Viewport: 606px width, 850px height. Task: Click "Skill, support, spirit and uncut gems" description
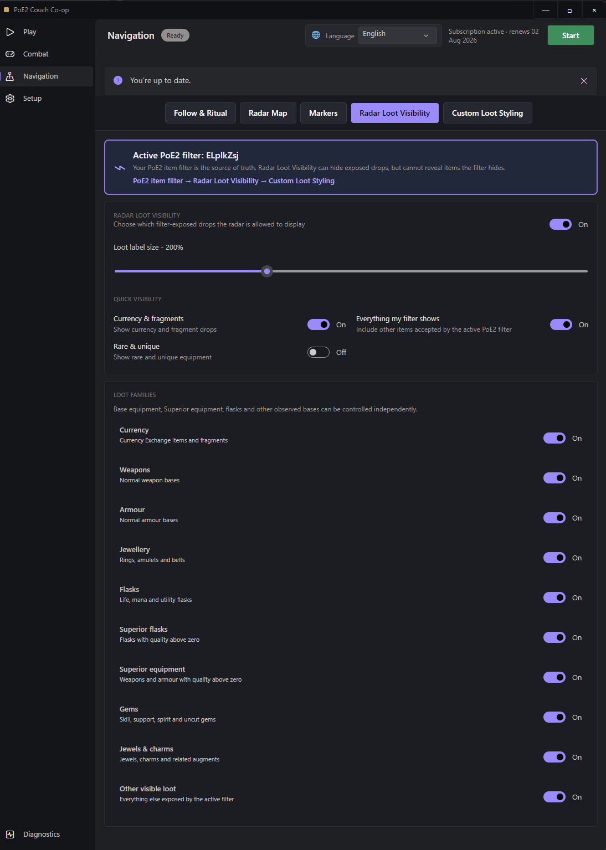[x=168, y=719]
